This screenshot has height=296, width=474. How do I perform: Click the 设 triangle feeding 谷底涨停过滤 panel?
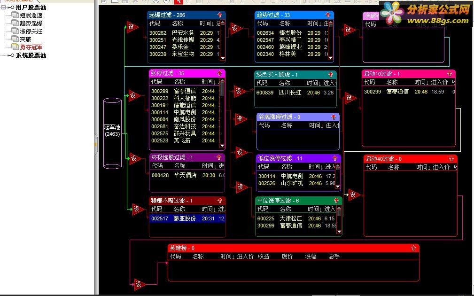241,119
